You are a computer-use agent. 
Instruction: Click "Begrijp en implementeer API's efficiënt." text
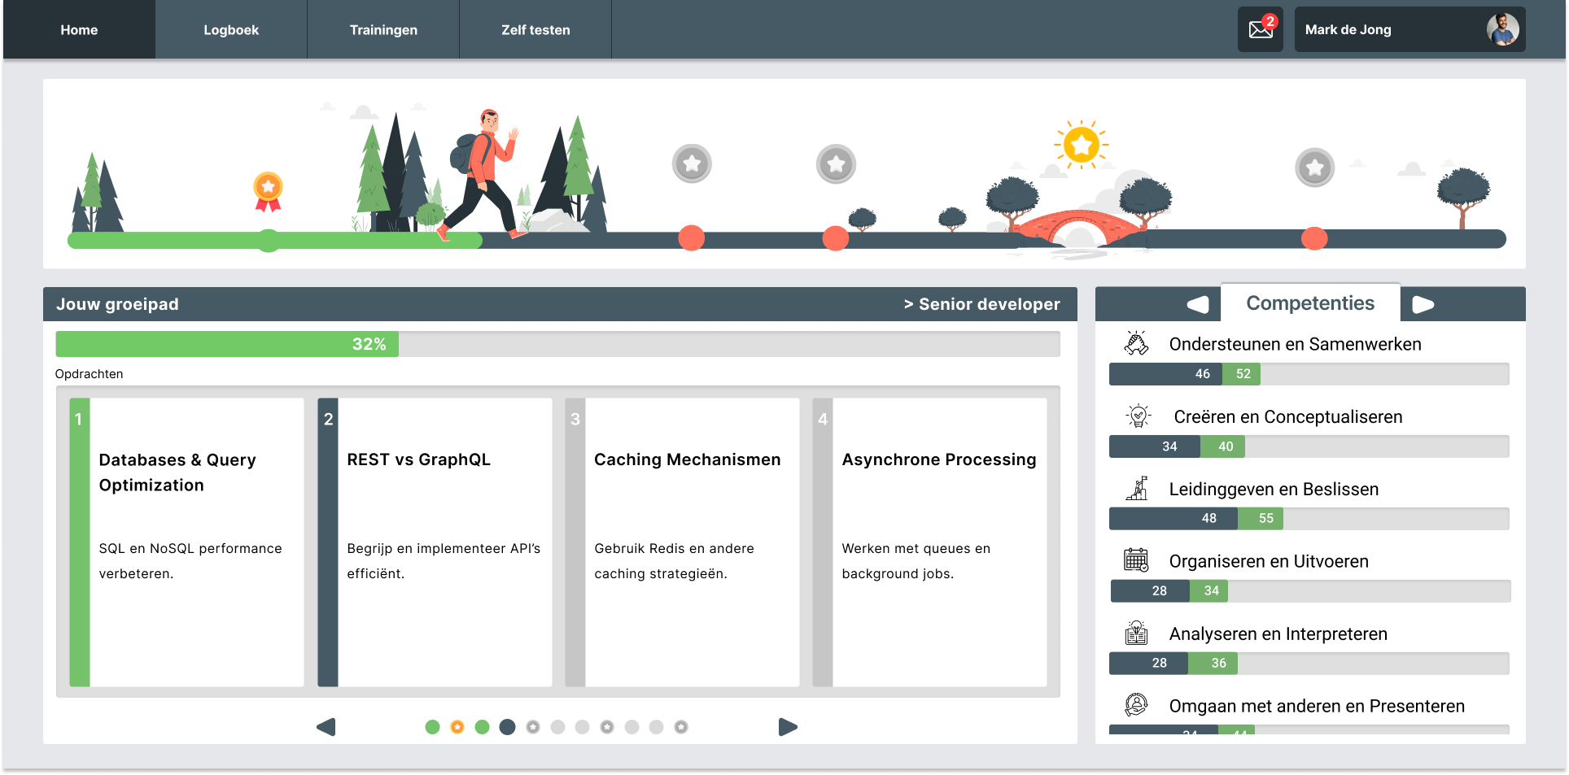444,561
